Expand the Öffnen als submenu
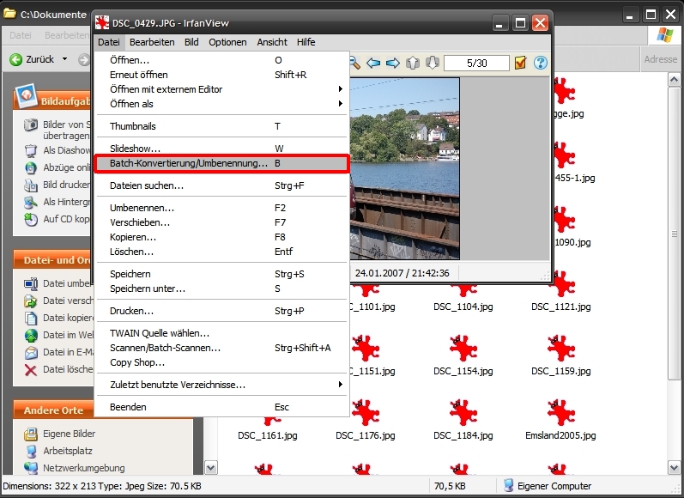 222,104
